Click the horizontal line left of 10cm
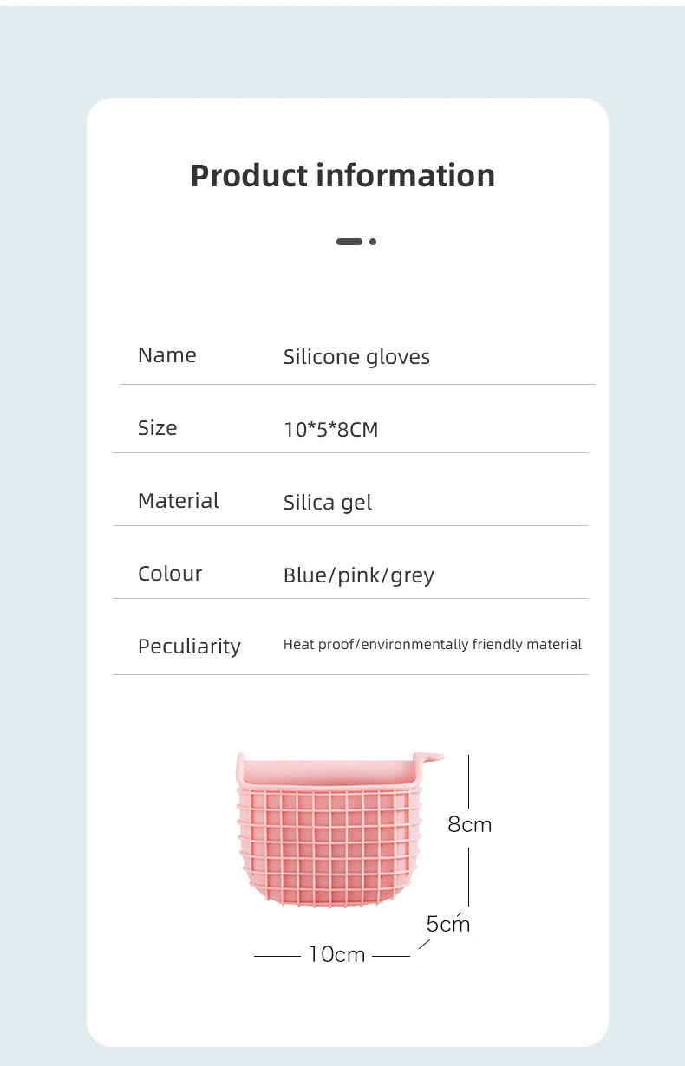Viewport: 685px width, 1066px height. [277, 956]
